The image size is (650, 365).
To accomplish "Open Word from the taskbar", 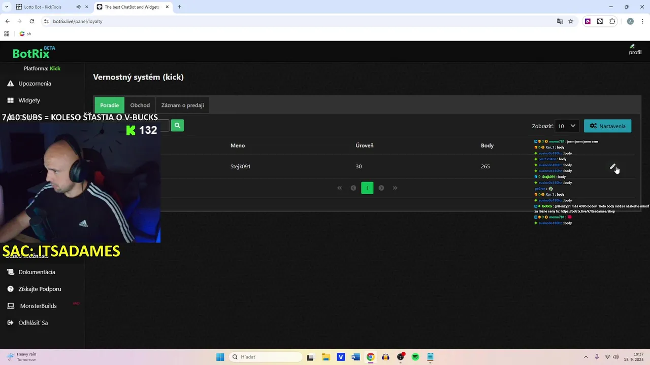I will tap(355, 357).
